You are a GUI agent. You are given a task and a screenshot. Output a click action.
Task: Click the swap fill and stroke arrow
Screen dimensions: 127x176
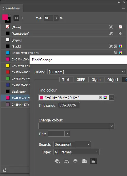10,15
